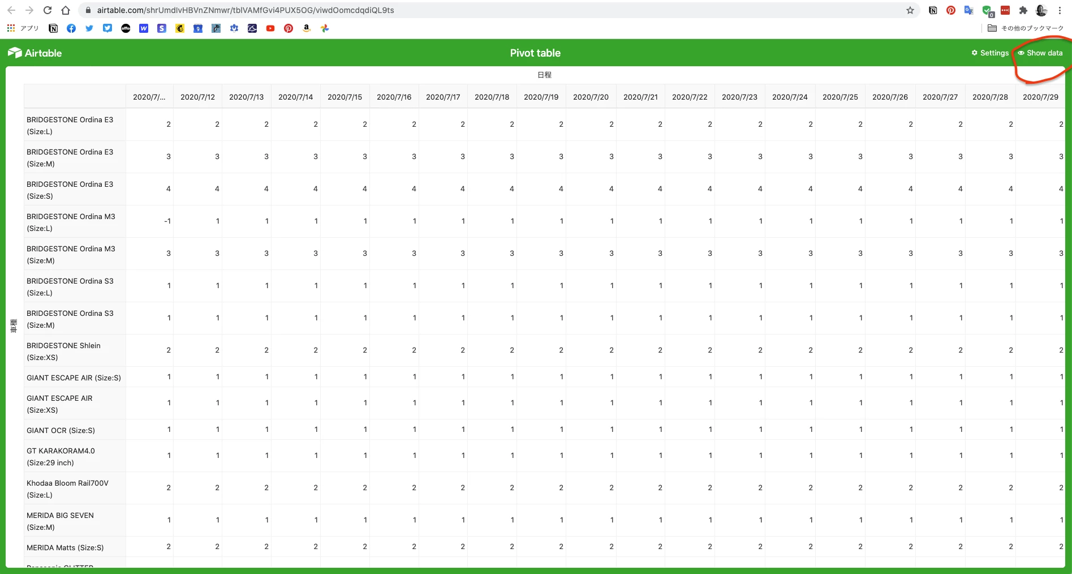Open the purple S bookmark
This screenshot has width=1072, height=574.
(x=162, y=28)
